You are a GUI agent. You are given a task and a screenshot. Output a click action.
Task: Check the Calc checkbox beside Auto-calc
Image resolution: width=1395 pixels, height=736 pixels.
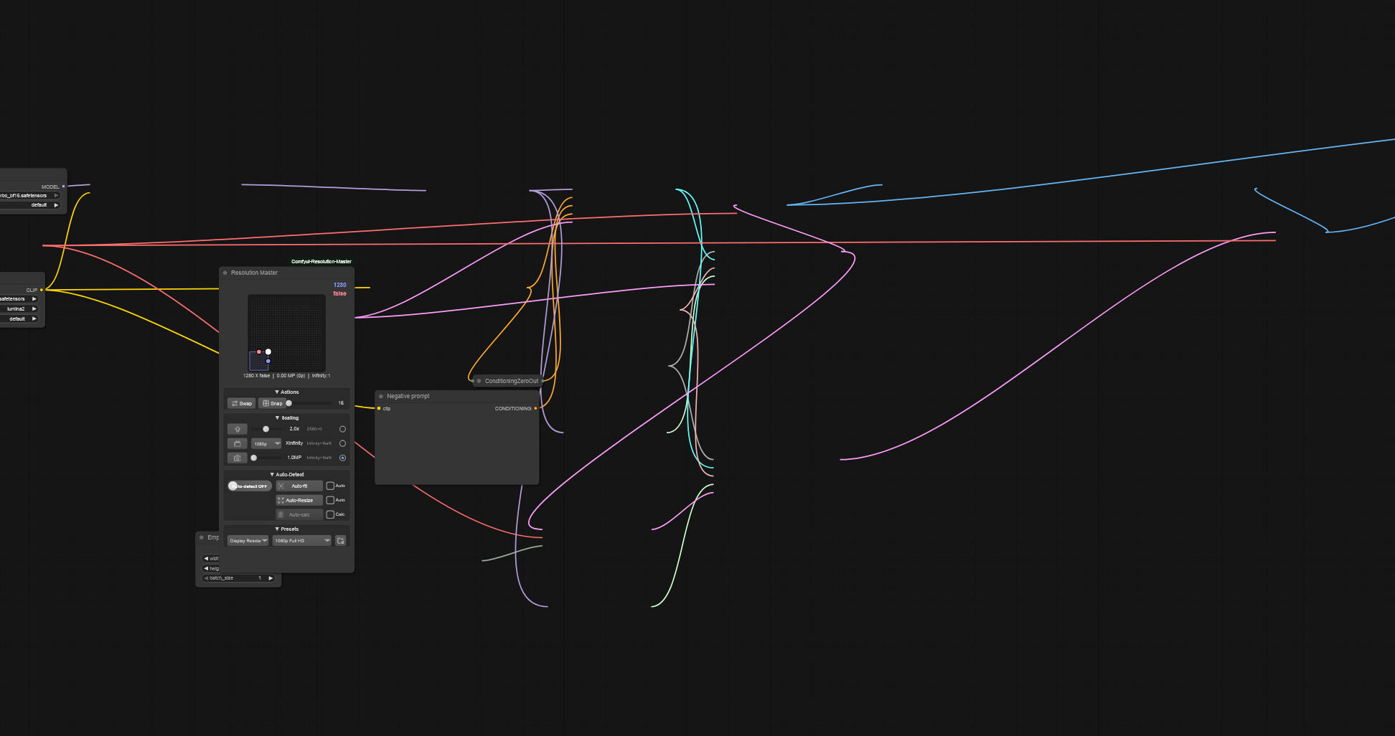coord(330,514)
